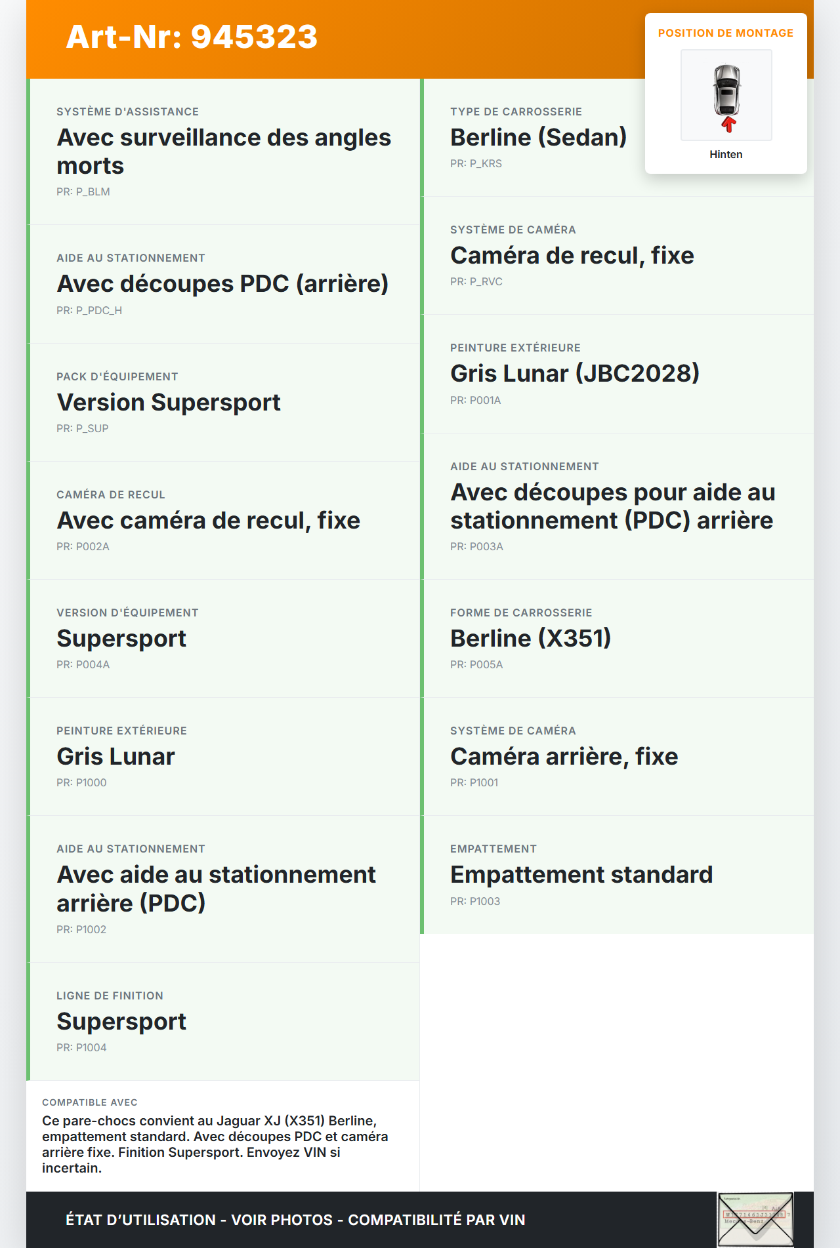Select the Art-Nr 945323 heading
The height and width of the screenshot is (1248, 840).
[x=192, y=37]
